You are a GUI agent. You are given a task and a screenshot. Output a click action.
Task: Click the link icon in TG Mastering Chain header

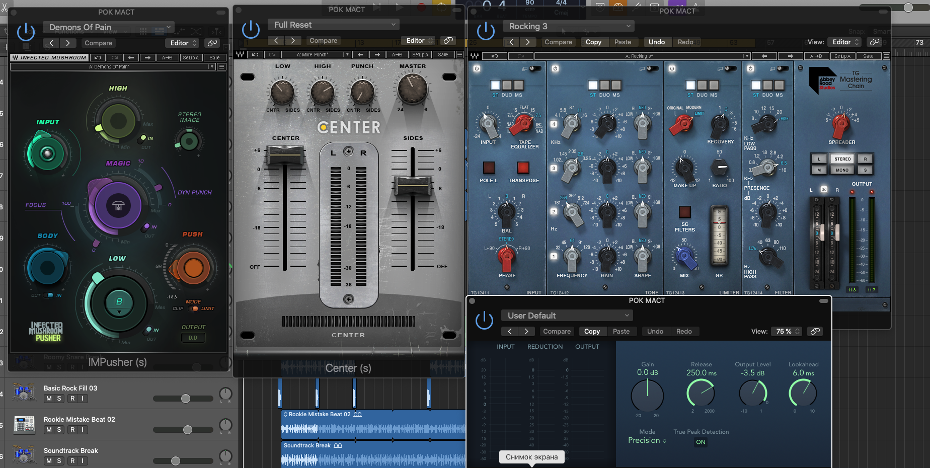tap(875, 42)
